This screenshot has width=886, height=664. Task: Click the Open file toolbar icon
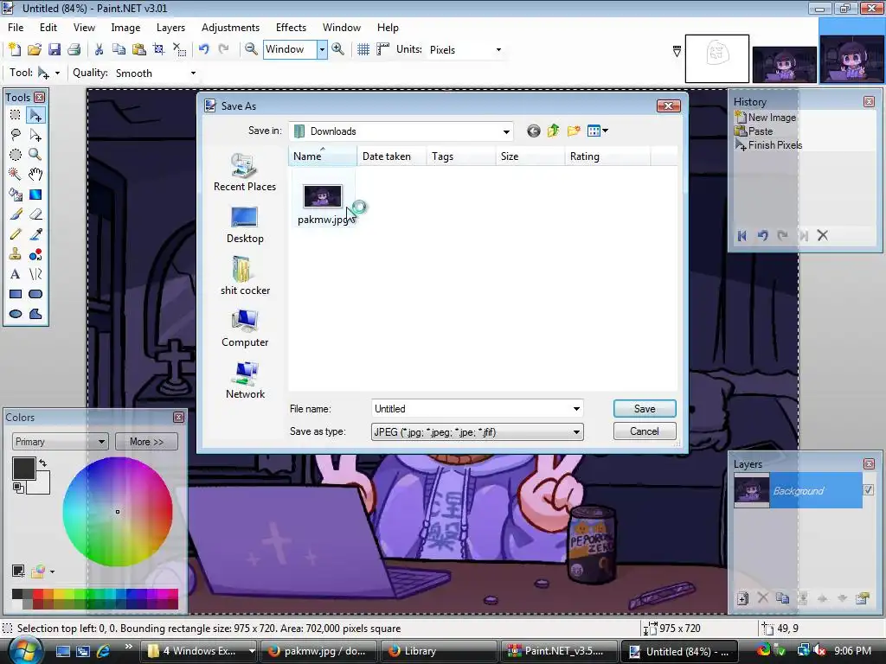pyautogui.click(x=35, y=49)
